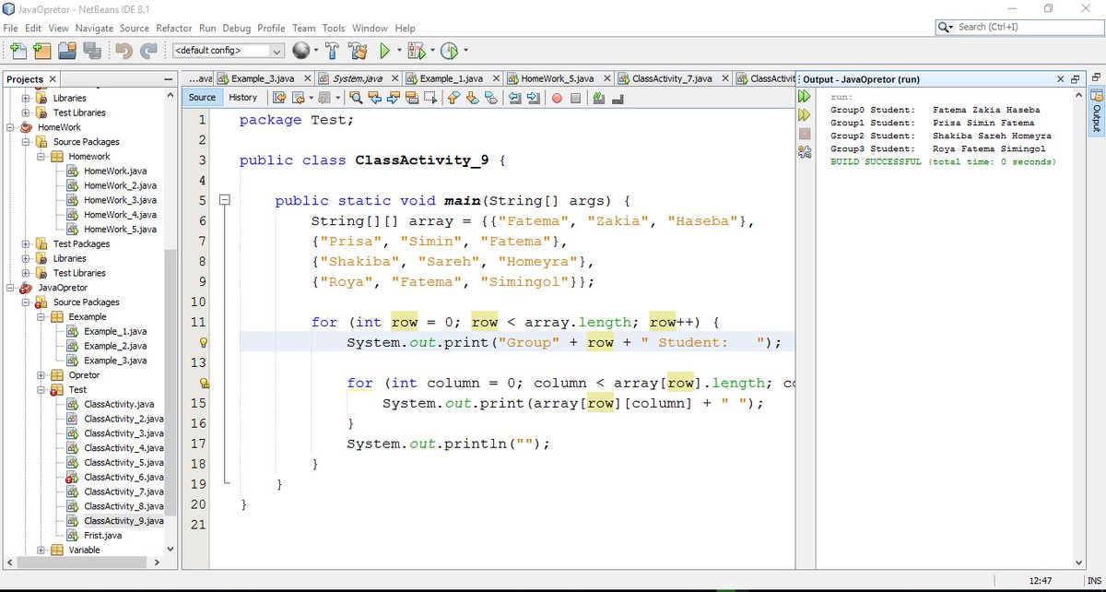Click Find Previous Occurrence icon
1106x592 pixels.
tap(376, 98)
